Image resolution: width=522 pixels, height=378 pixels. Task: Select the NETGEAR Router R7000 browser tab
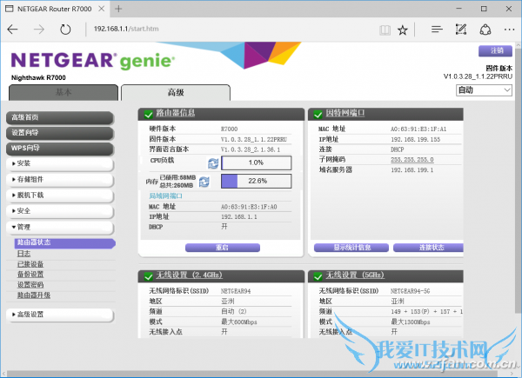pyautogui.click(x=54, y=9)
